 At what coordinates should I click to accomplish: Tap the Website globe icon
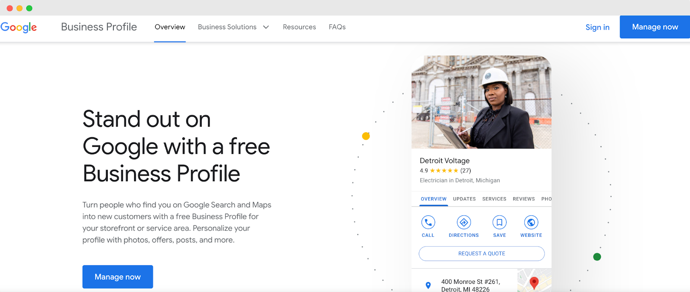pos(531,222)
